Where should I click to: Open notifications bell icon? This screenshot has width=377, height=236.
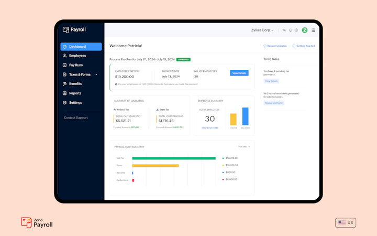point(291,30)
